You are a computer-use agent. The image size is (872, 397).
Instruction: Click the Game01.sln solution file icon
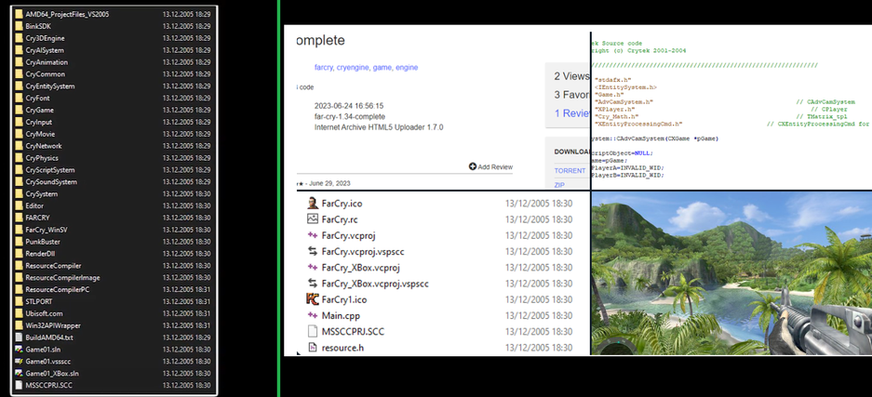[x=19, y=350]
